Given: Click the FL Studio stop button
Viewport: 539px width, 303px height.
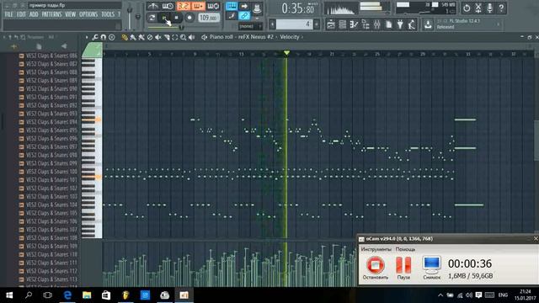Looking at the screenshot, I should pos(176,18).
